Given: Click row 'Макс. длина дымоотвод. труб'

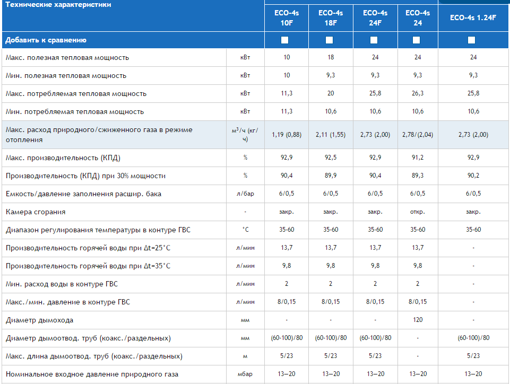Looking at the screenshot, I should tap(255, 356).
